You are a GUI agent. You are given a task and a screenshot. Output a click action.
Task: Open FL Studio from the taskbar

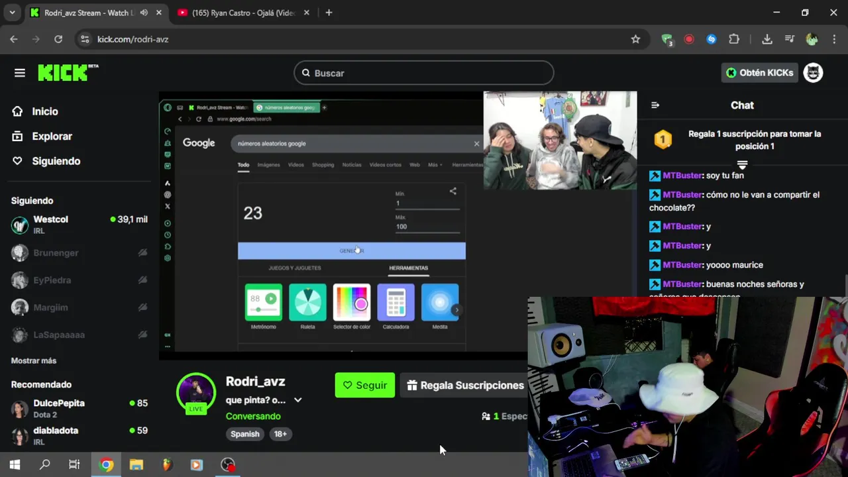pos(166,464)
